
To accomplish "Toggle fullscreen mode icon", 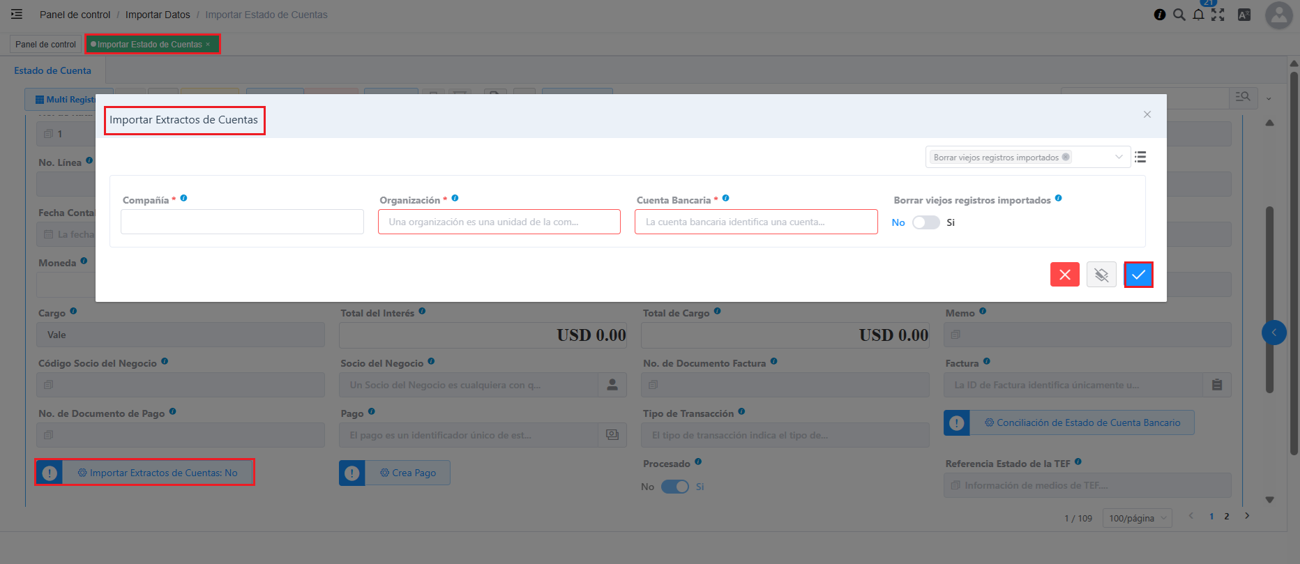I will [1218, 15].
